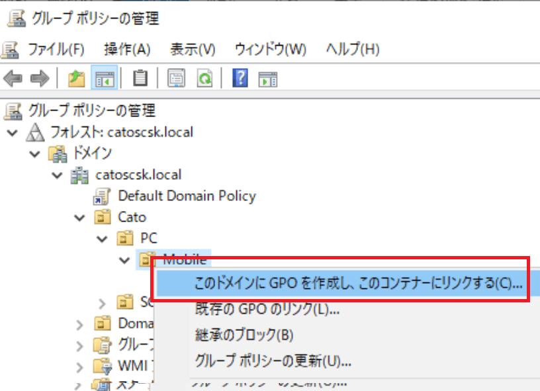This screenshot has height=391, width=540.
Task: Open Help via the question mark icon
Action: (240, 79)
